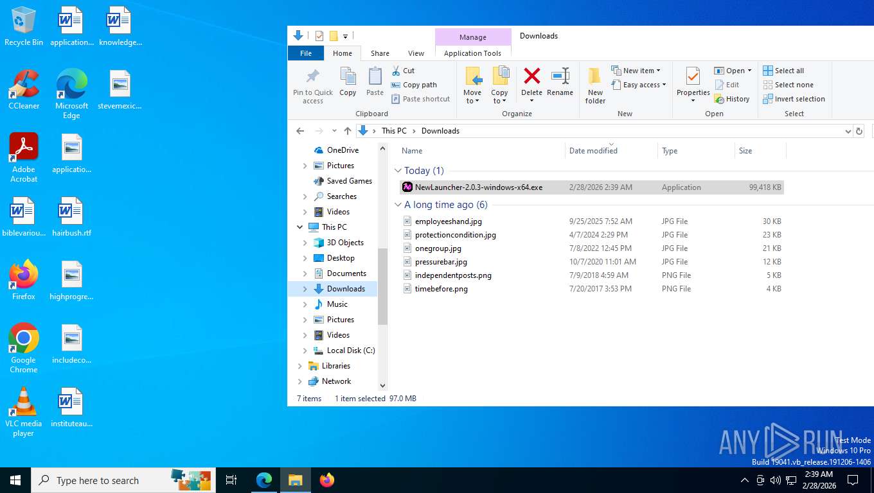The image size is (874, 493).
Task: Select the CCleaner desktop shortcut
Action: (x=24, y=90)
